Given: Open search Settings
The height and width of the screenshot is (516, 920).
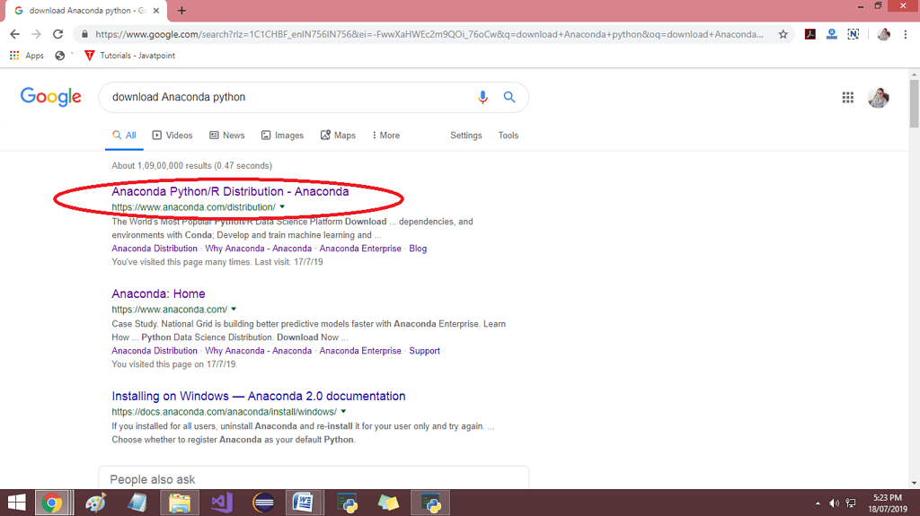Looking at the screenshot, I should tap(466, 136).
